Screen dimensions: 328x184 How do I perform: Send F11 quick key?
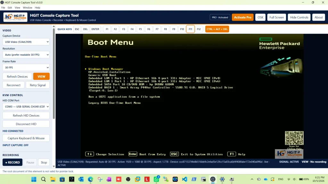coord(190,29)
